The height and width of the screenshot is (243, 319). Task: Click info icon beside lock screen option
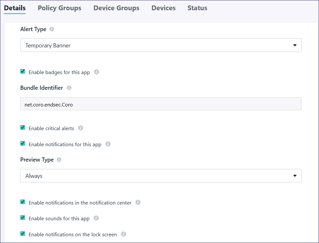pos(124,234)
